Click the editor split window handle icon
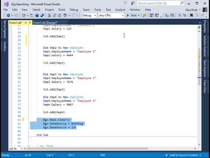The height and width of the screenshot is (158, 210). pyautogui.click(x=199, y=27)
